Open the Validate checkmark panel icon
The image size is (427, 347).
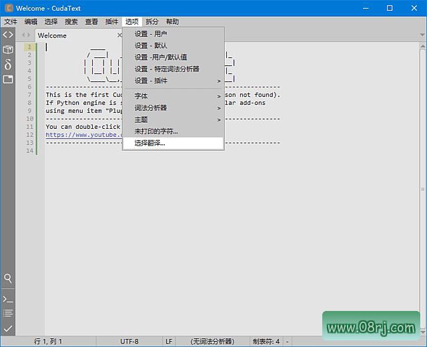click(x=7, y=328)
